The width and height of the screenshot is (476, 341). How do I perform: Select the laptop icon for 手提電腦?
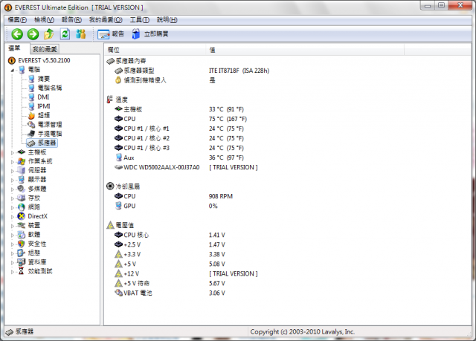31,134
